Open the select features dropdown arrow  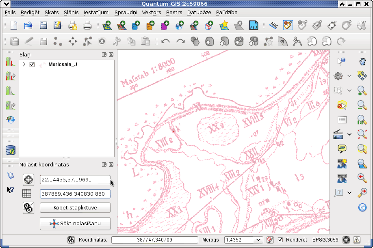coord(349,91)
